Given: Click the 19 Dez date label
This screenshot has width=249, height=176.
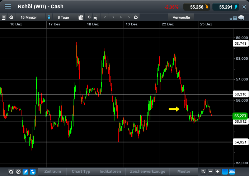Looking at the screenshot, I should click(131, 24).
